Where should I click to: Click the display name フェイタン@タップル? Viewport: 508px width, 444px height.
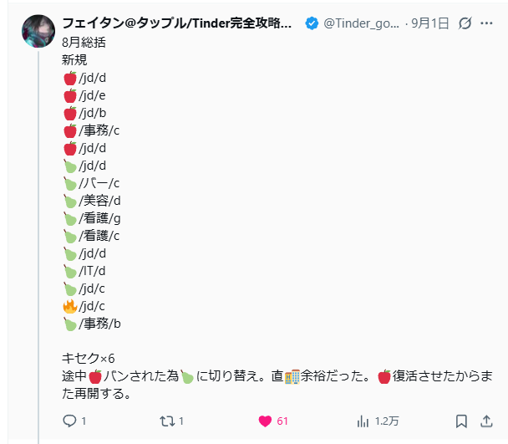click(x=175, y=23)
